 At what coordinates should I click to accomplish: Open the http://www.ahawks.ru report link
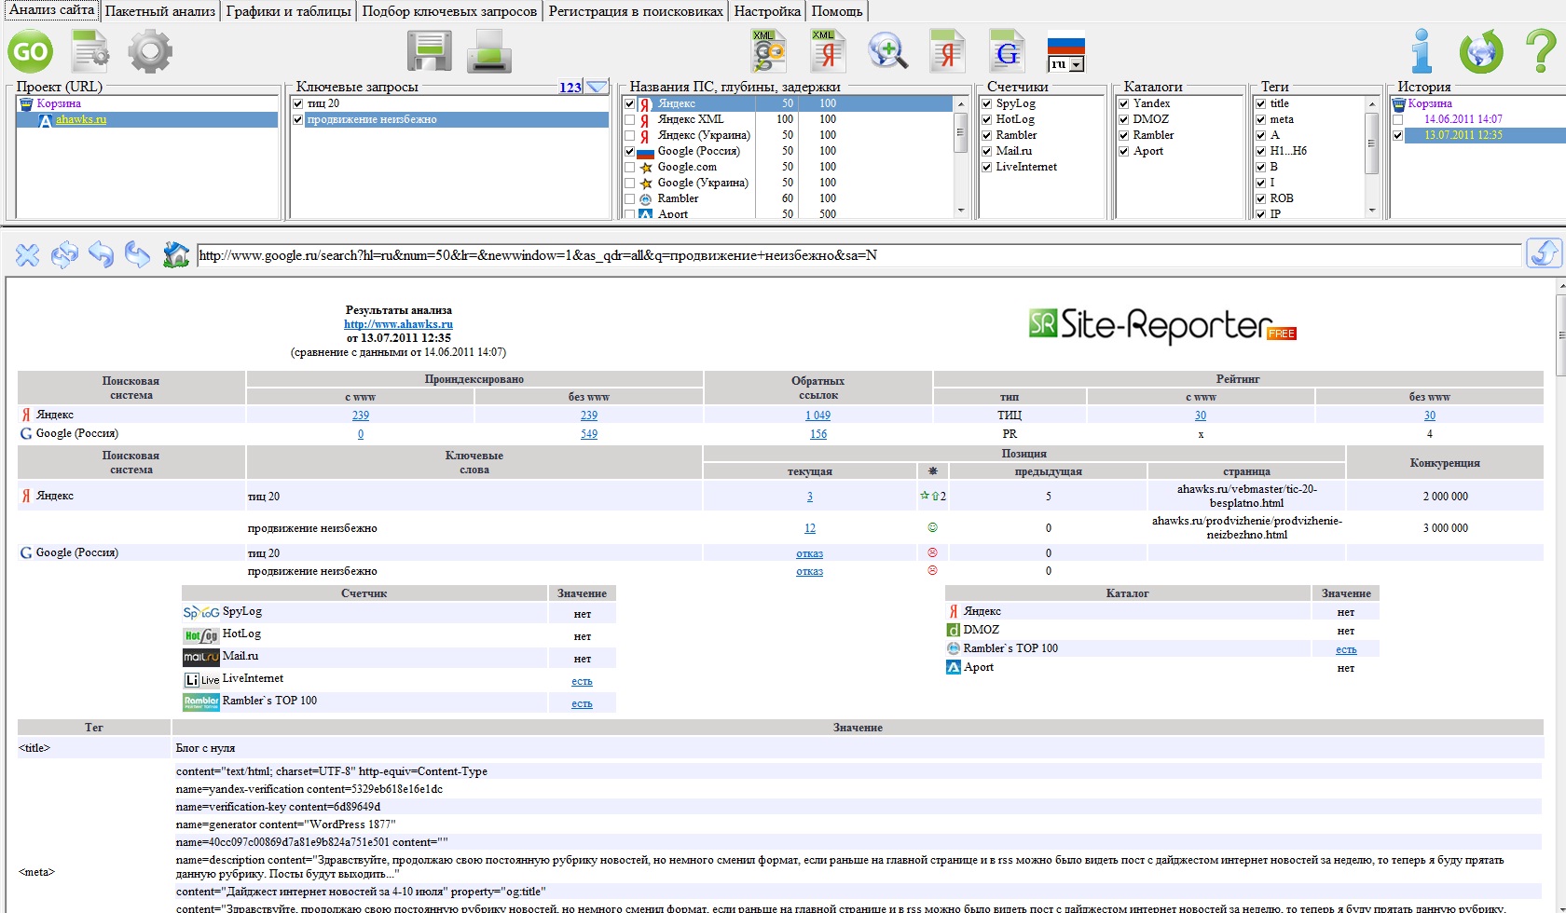[398, 324]
